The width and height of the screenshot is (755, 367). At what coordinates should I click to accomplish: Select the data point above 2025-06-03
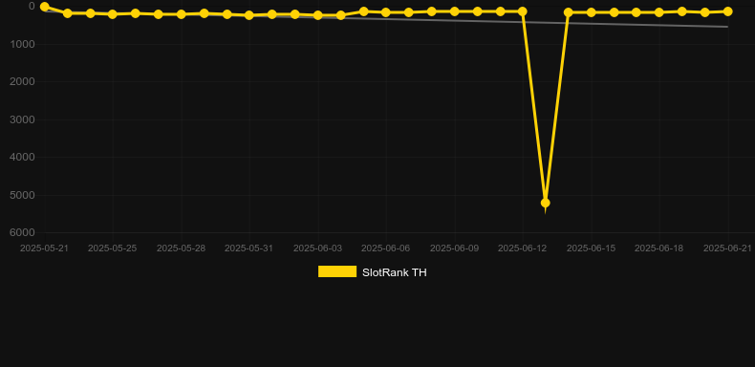318,15
